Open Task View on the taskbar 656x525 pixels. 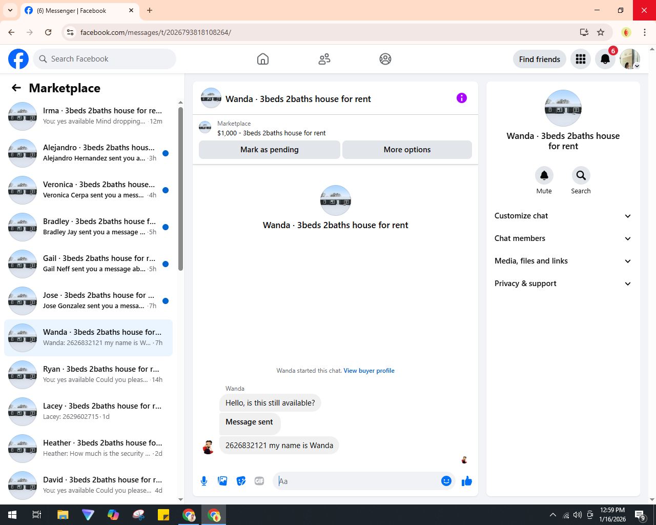point(37,515)
